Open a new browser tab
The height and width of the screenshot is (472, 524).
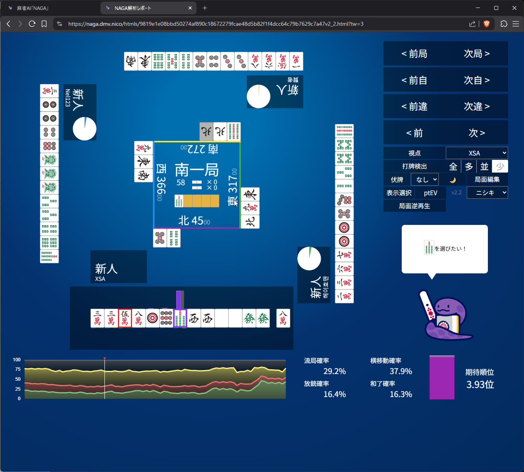[x=205, y=8]
